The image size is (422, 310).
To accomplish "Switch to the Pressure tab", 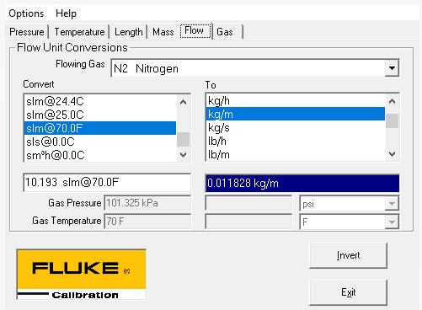I will 27,32.
